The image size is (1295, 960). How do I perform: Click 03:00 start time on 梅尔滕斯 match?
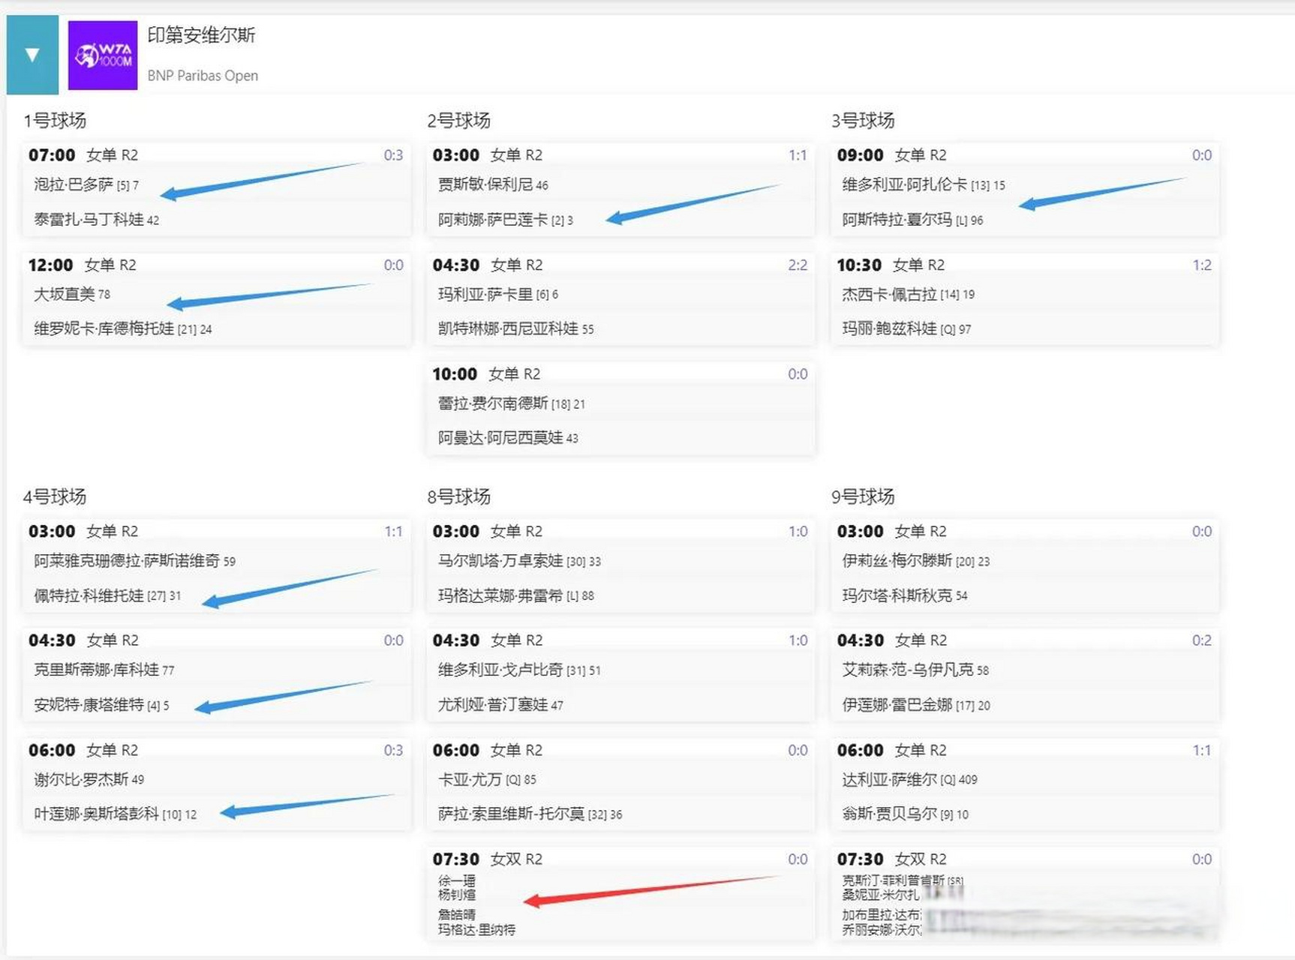[861, 532]
